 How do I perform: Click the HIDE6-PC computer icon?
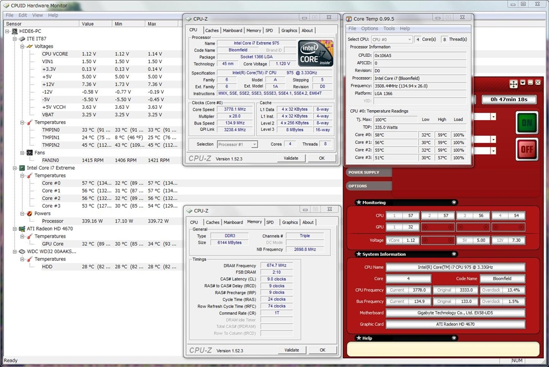click(x=14, y=31)
